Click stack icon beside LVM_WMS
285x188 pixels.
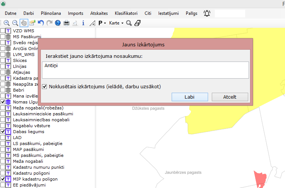(x=8, y=55)
